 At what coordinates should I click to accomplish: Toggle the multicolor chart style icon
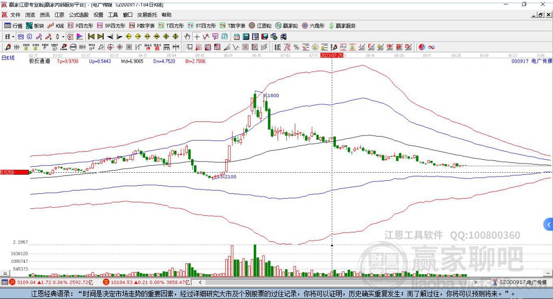[80, 37]
